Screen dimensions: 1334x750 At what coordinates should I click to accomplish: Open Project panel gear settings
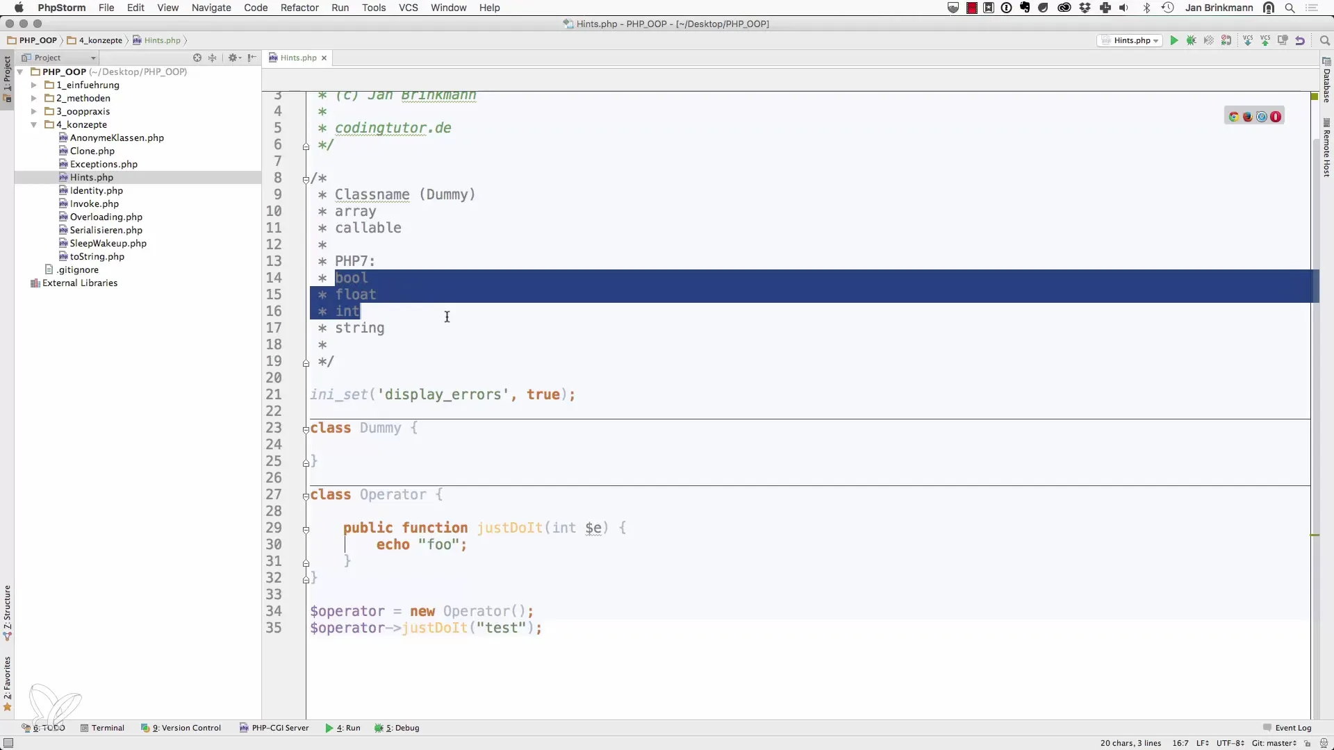pos(233,58)
